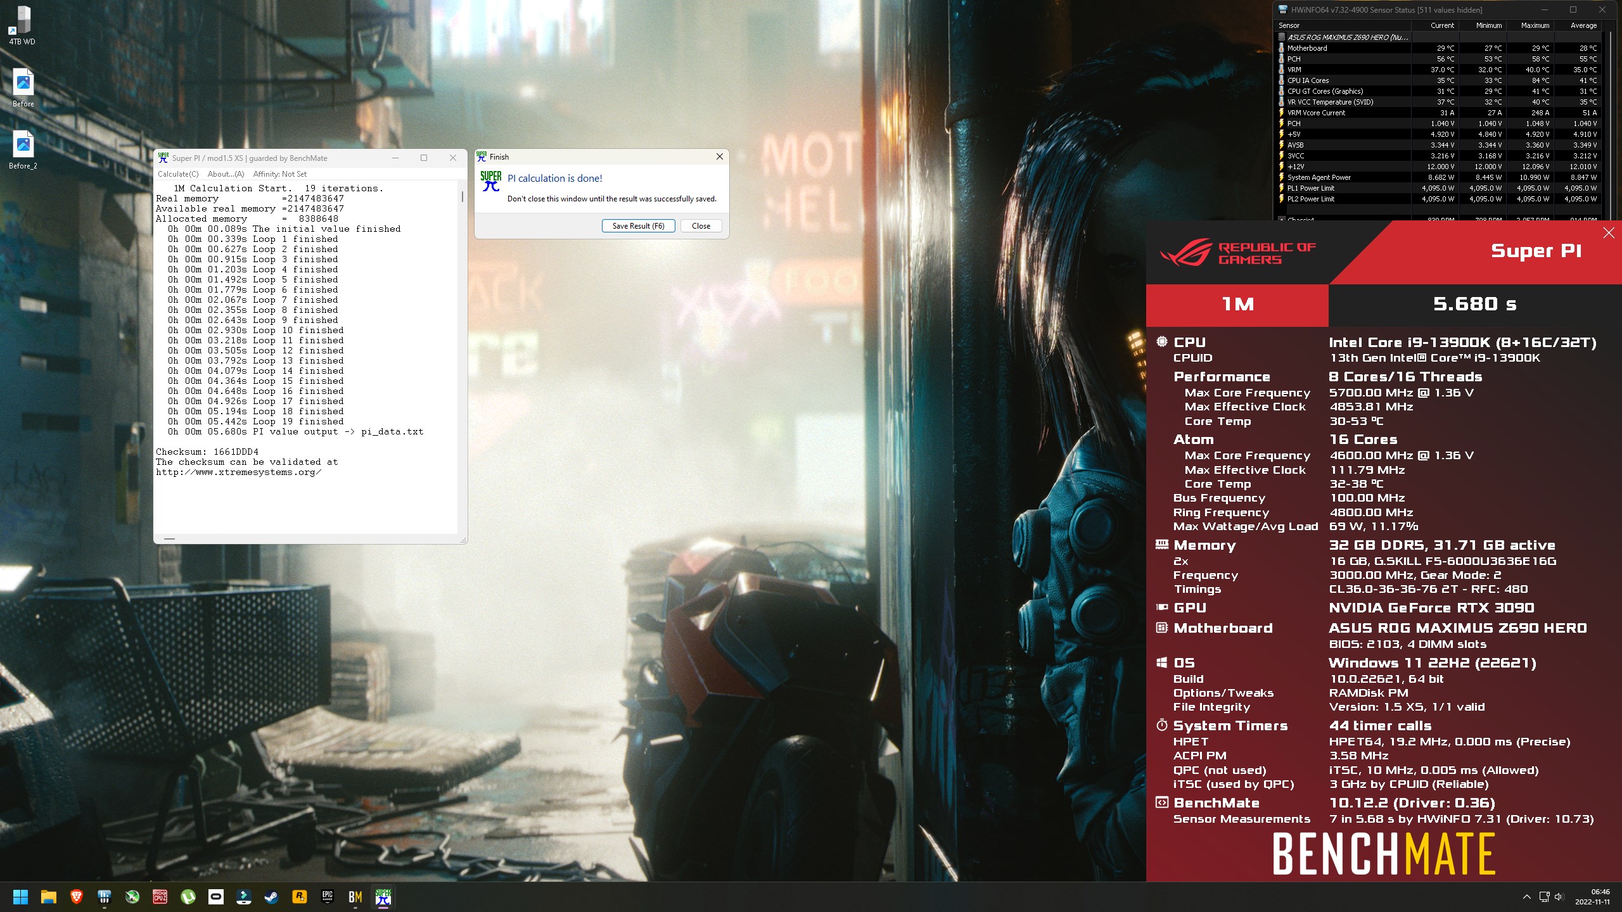The image size is (1622, 912).
Task: Open the About...(A) menu in Super PI
Action: 226,174
